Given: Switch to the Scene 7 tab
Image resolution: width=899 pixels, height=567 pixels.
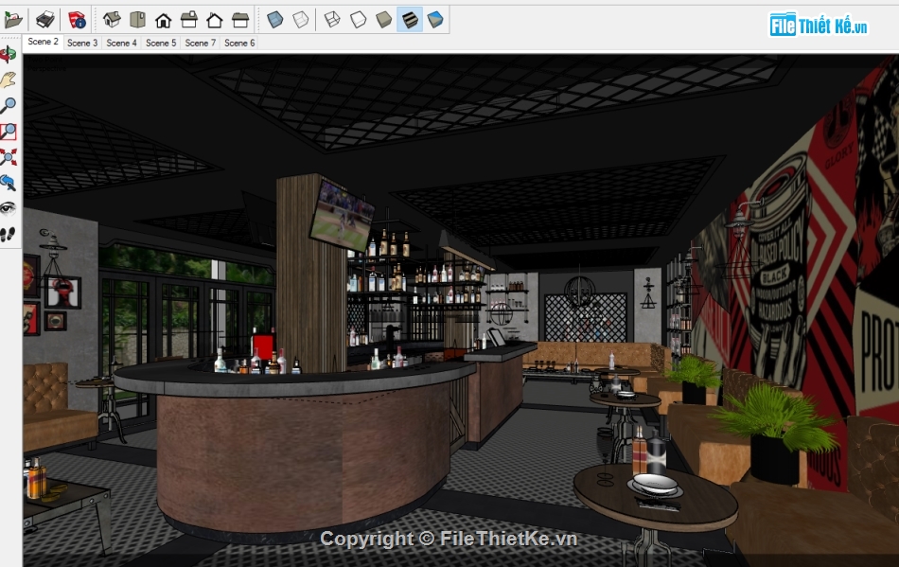Looking at the screenshot, I should tap(200, 43).
